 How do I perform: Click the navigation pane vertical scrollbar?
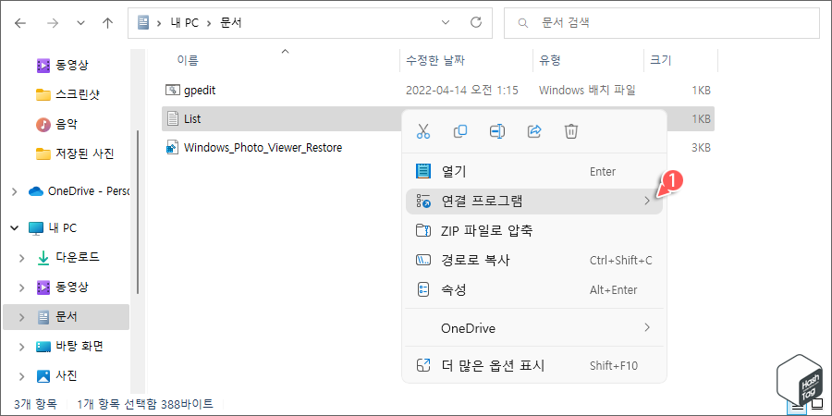[138, 213]
